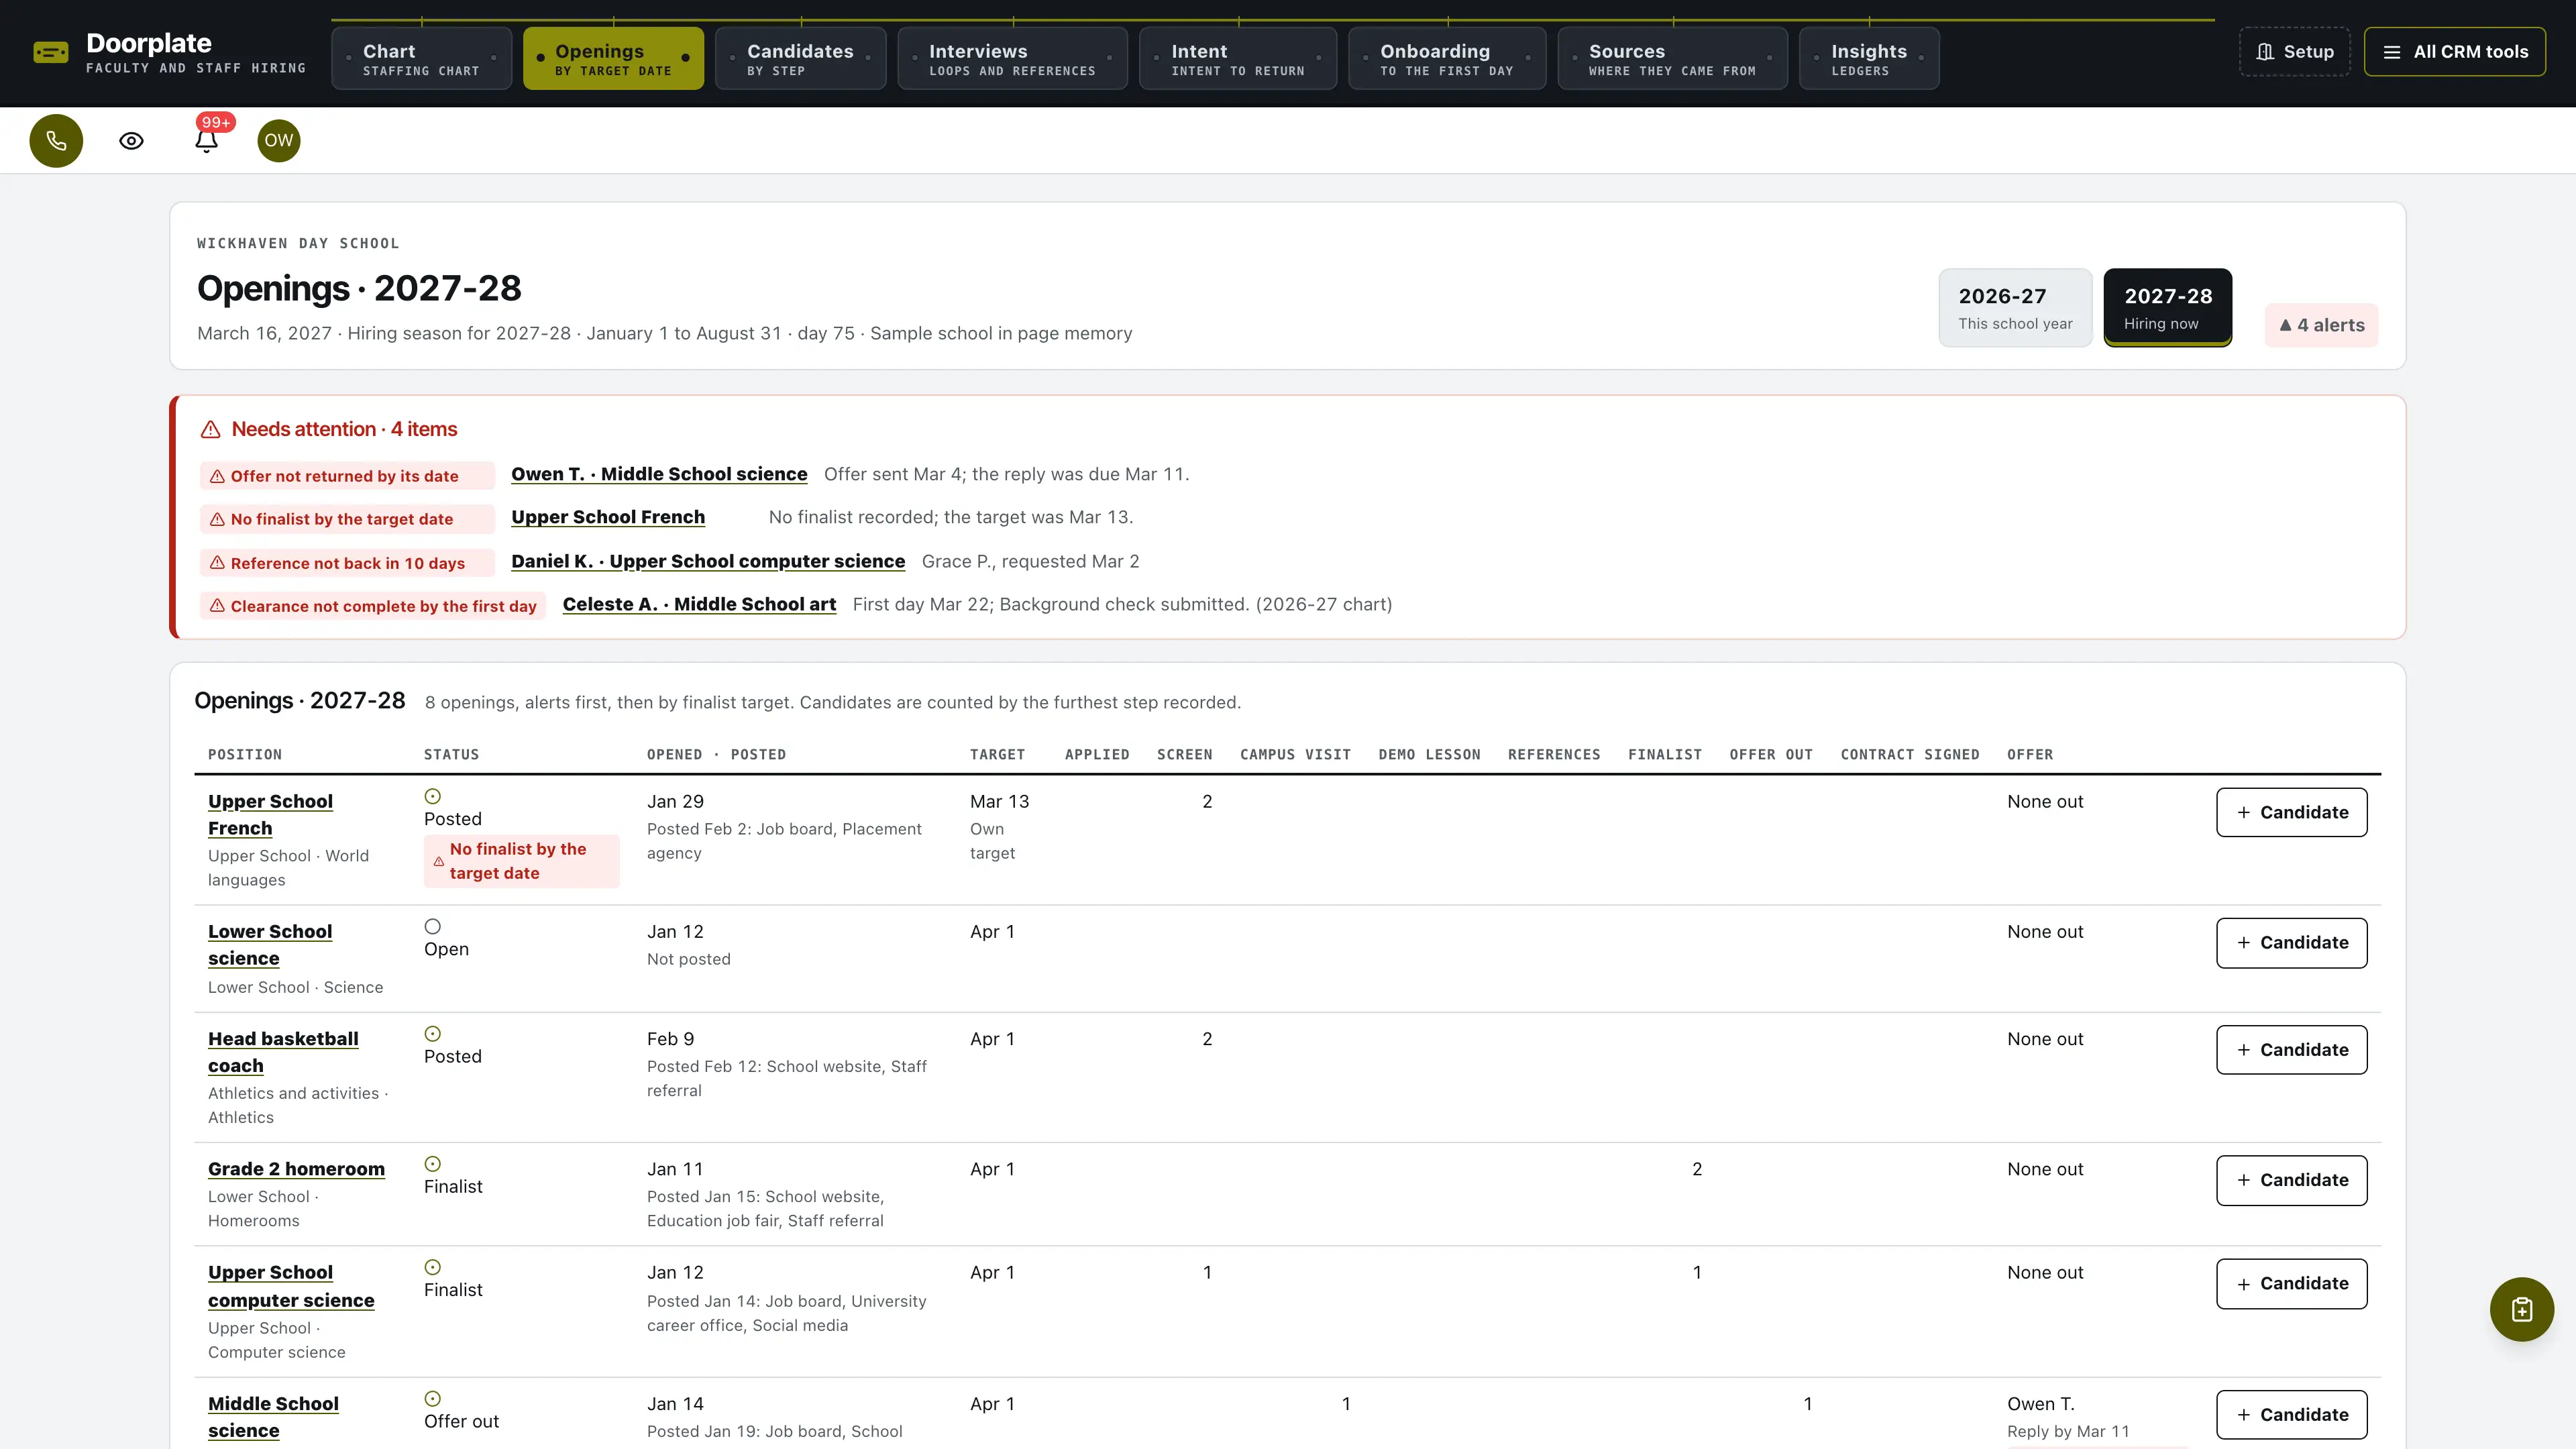Select the Openings by target date tab
Screen dimensions: 2576x1449
pos(613,59)
